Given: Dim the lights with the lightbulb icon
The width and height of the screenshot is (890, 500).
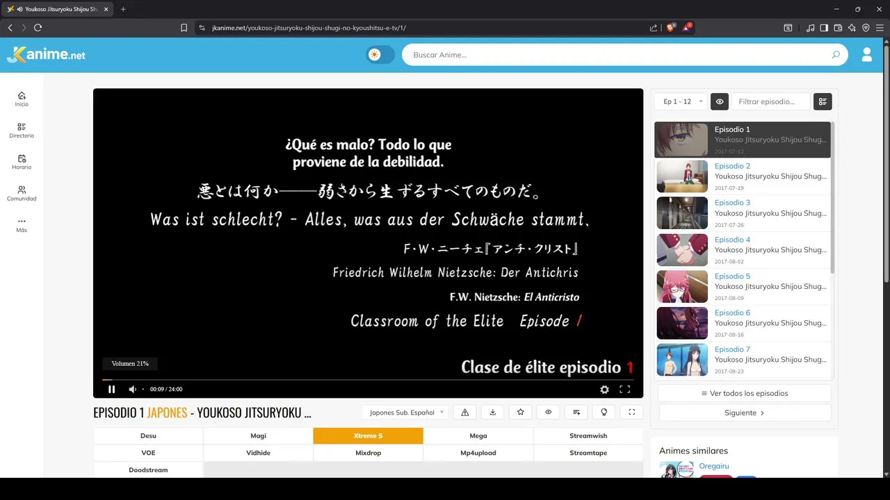Looking at the screenshot, I should (x=604, y=412).
